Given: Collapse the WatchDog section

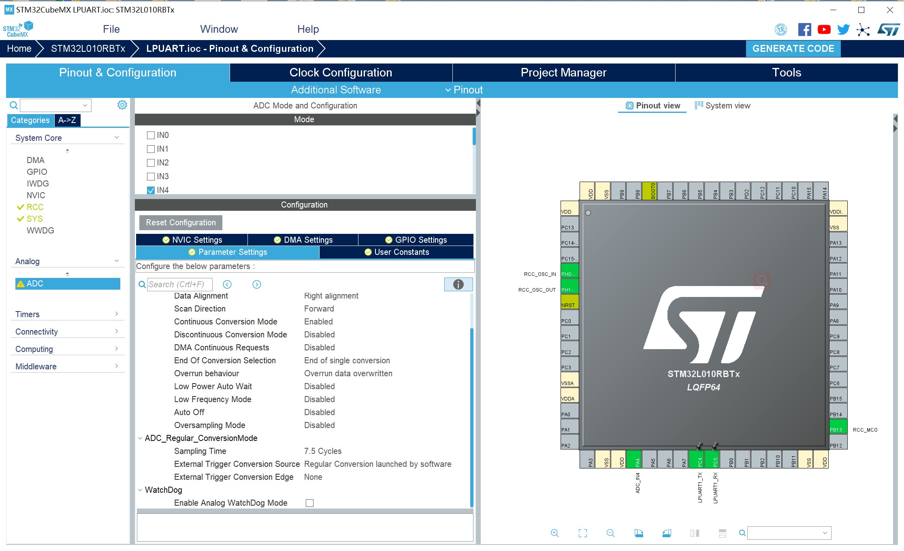Looking at the screenshot, I should click(140, 490).
